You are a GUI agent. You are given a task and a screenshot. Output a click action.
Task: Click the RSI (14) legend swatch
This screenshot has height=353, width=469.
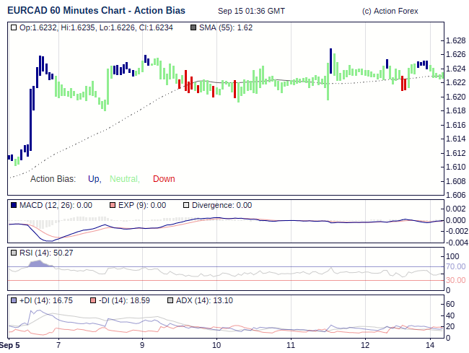point(14,253)
